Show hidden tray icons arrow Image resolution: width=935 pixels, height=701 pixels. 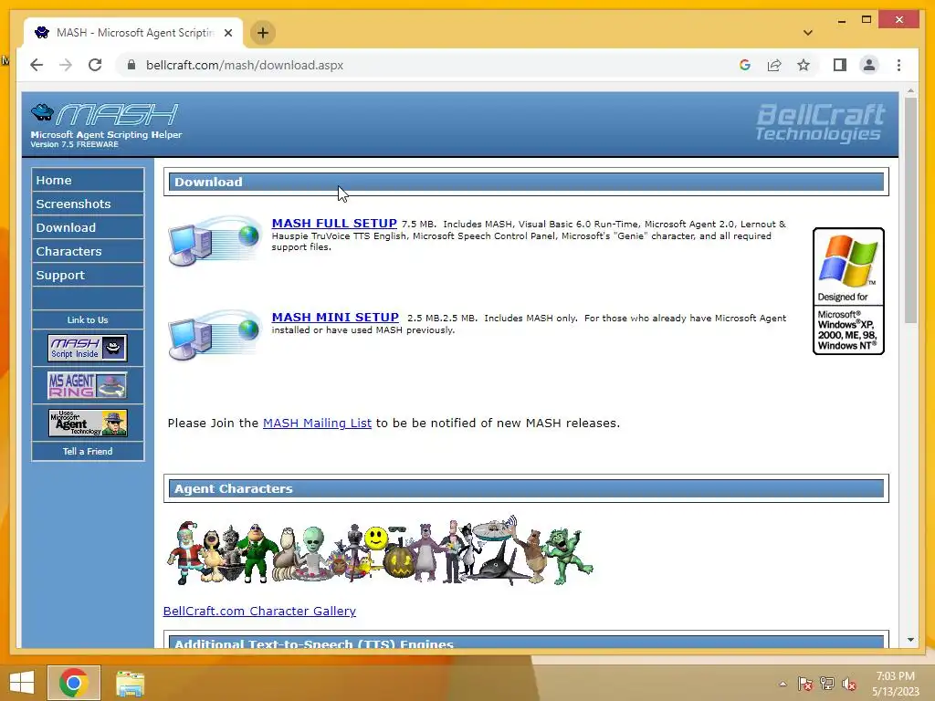pyautogui.click(x=783, y=684)
